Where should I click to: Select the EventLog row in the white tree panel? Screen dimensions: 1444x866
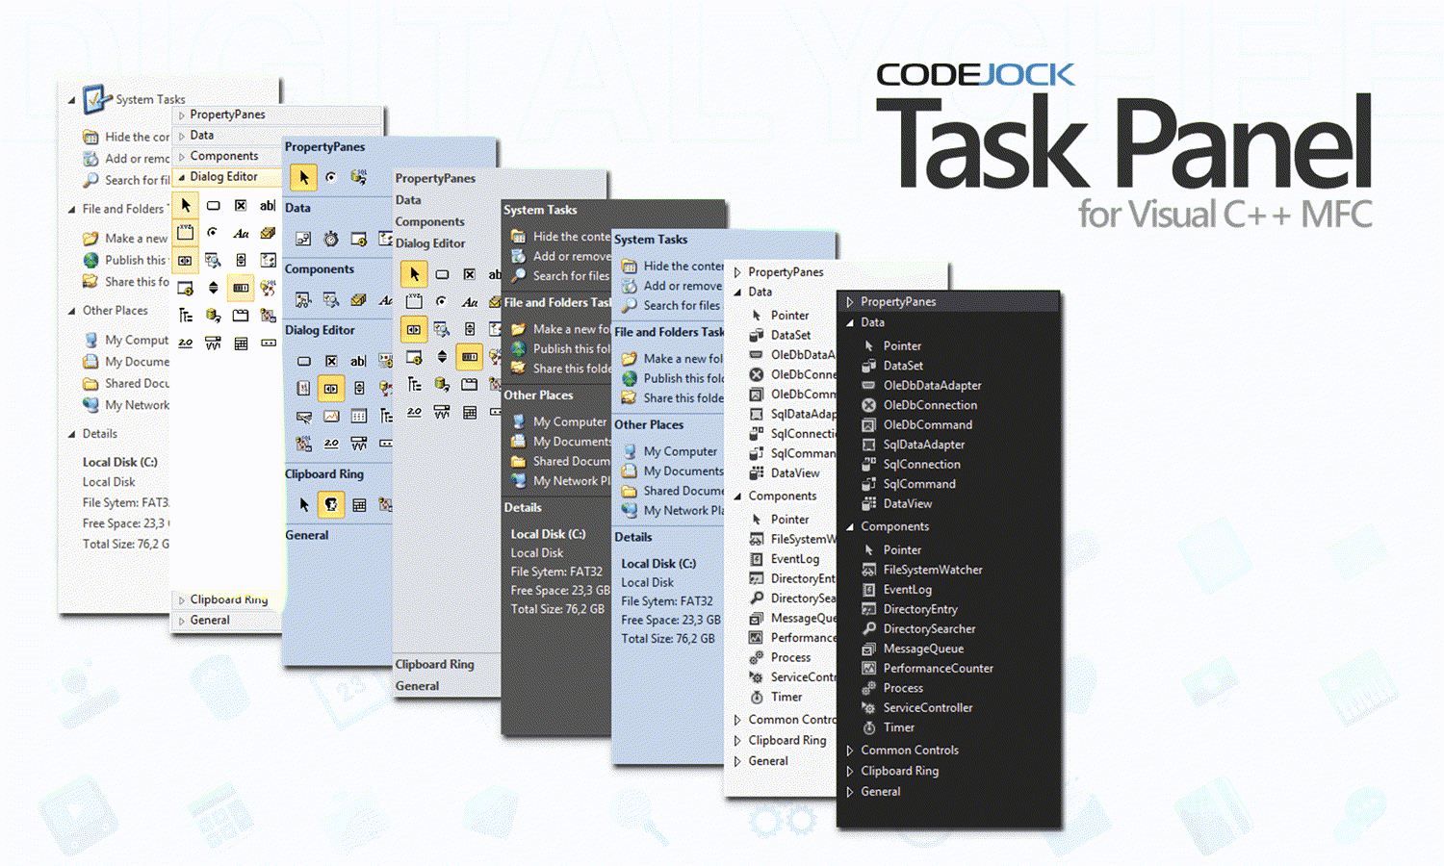click(785, 559)
